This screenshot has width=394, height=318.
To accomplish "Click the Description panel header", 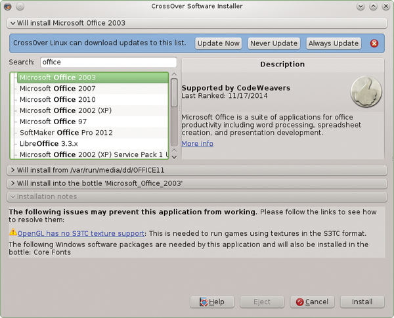I will point(282,64).
